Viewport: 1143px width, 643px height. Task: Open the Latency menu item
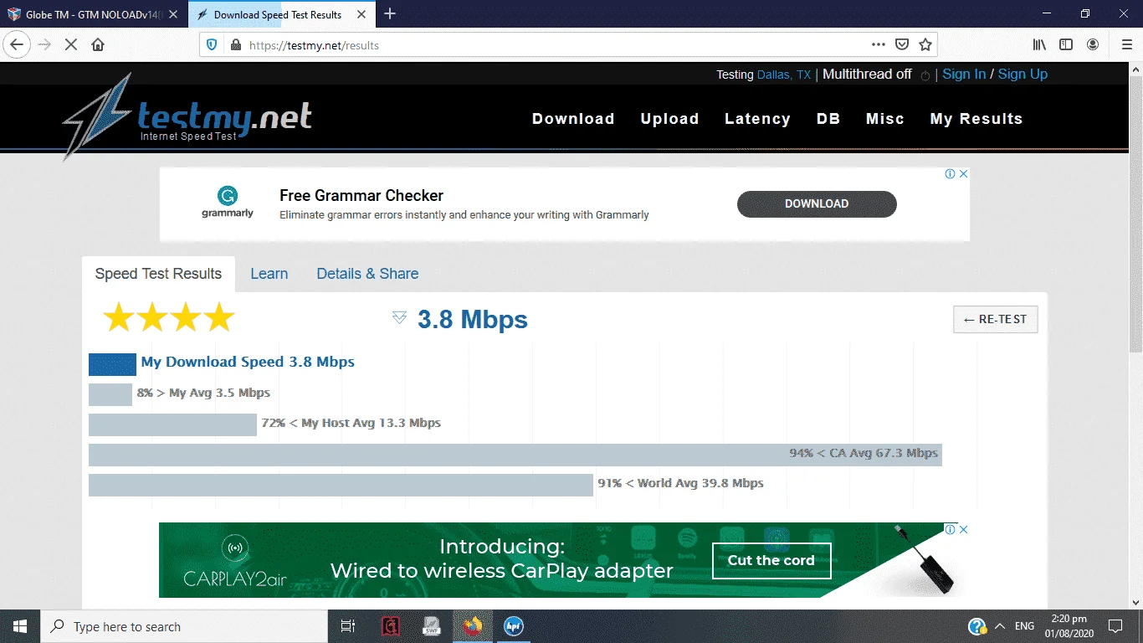pyautogui.click(x=757, y=119)
